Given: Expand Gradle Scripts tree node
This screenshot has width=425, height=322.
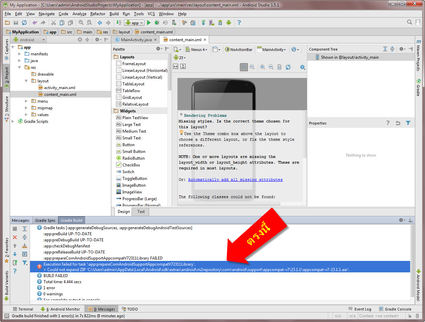Looking at the screenshot, I should (13, 122).
